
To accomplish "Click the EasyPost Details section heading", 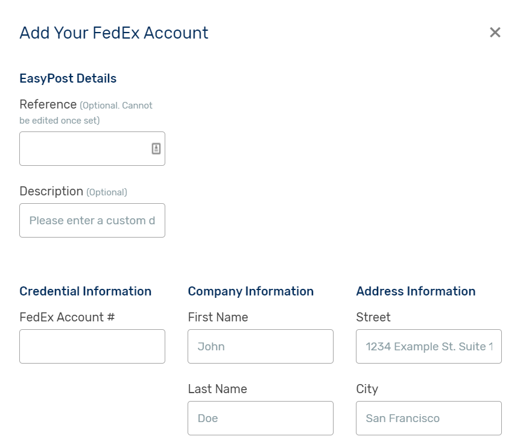I will coord(68,78).
